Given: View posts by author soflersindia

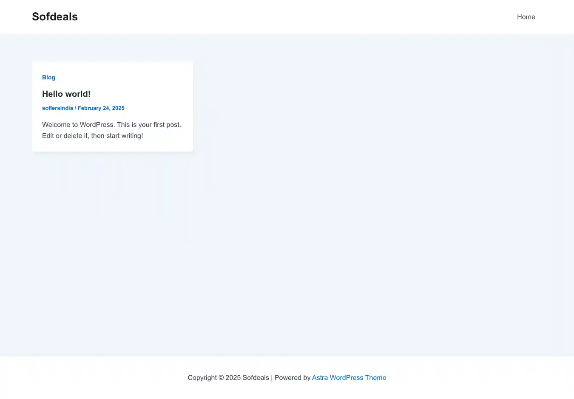Looking at the screenshot, I should (57, 108).
